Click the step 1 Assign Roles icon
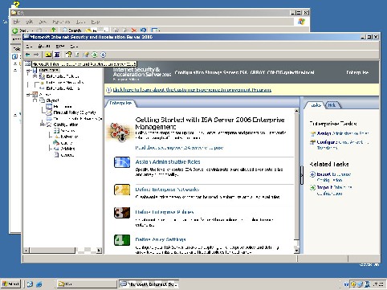Image resolution: width=387 pixels, height=290 pixels. pos(122,162)
